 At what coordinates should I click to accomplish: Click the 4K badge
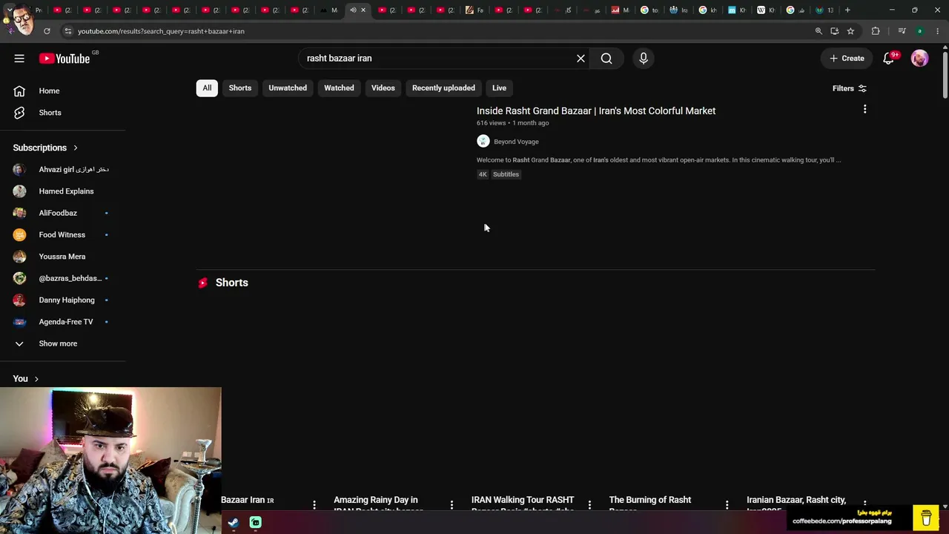483,174
